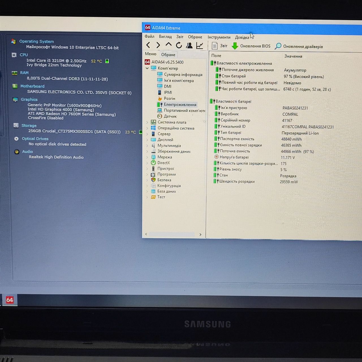Open user management person icon in toolbar
Viewport: 362px width, 362px height.
coord(189,45)
